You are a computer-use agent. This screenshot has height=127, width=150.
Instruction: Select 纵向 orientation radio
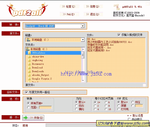(x=76, y=106)
